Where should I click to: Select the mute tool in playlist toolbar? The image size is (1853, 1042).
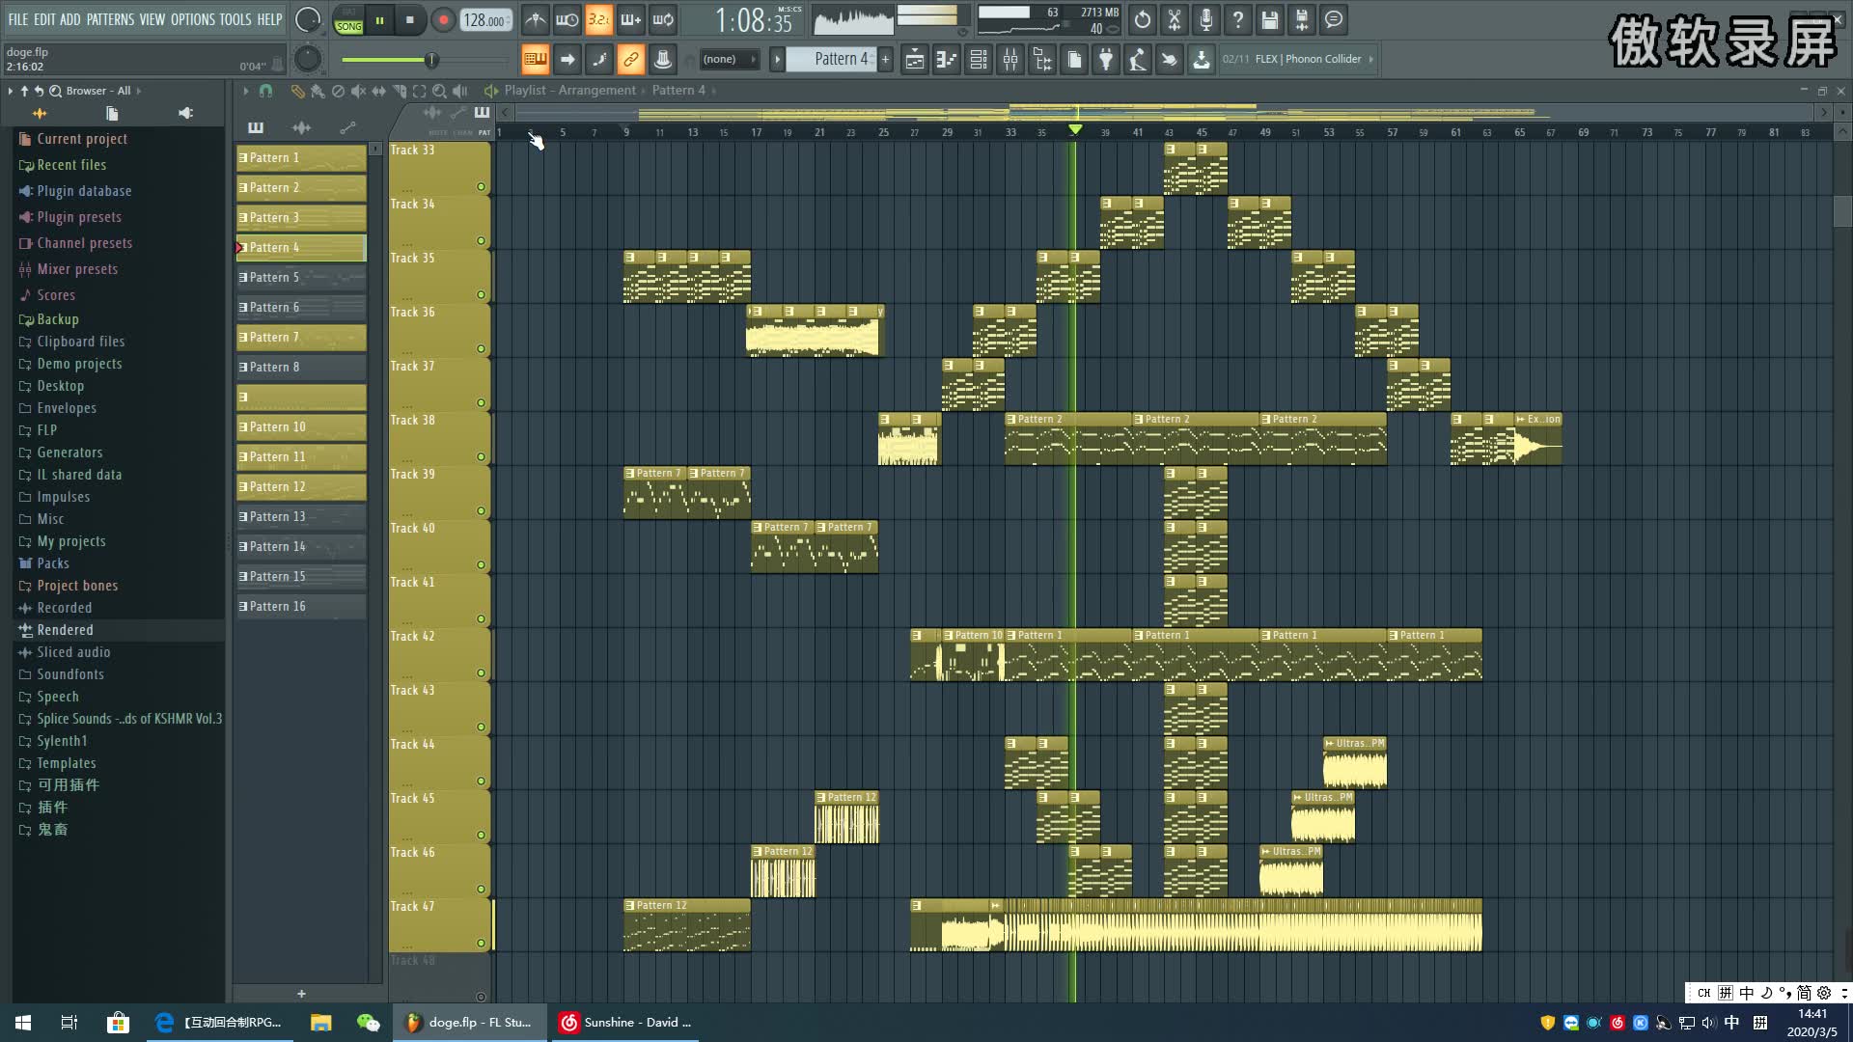(x=358, y=91)
